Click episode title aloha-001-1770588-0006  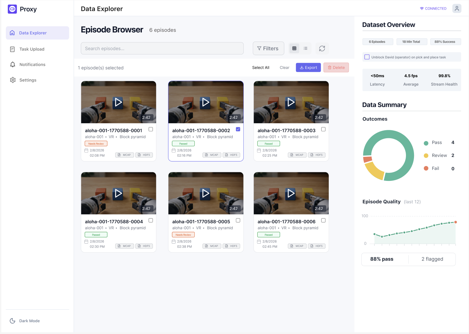(286, 222)
